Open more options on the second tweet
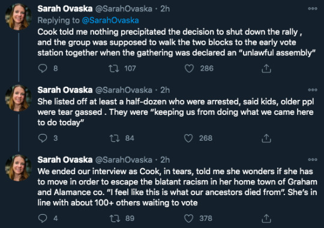Viewport: 324px width, 228px height. [x=313, y=90]
